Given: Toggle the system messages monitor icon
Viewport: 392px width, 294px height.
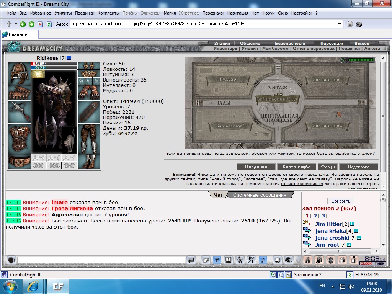Looking at the screenshot, I should point(228,260).
